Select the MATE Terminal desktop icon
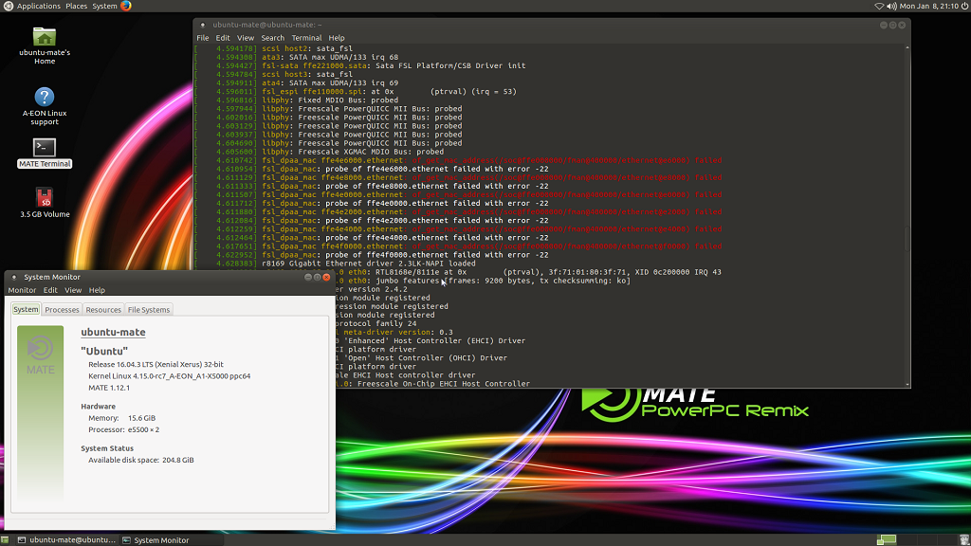The width and height of the screenshot is (971, 546). click(x=45, y=153)
